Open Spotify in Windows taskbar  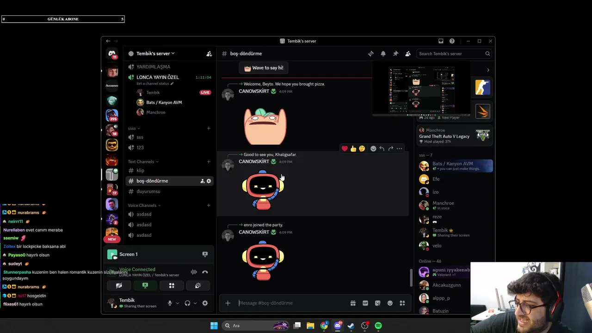(x=378, y=326)
